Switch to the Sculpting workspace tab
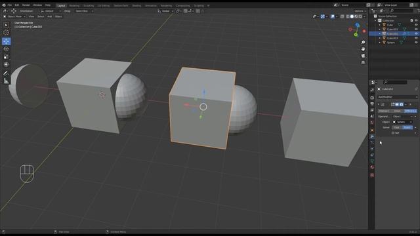Viewport: 420px width, 236px height. (89, 6)
